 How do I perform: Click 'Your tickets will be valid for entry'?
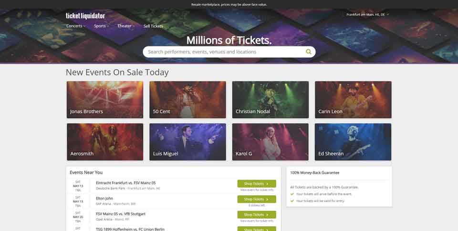coord(321,201)
